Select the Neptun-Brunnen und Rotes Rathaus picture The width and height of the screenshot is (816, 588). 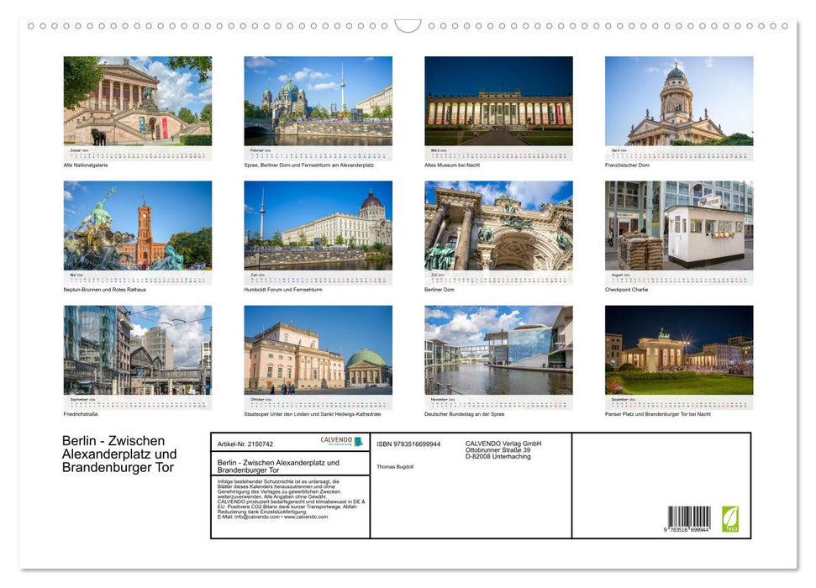[x=137, y=229]
